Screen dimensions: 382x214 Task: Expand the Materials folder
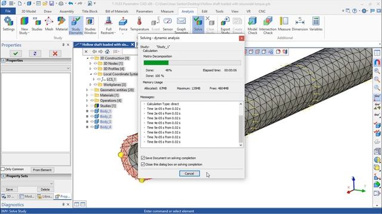click(x=87, y=95)
